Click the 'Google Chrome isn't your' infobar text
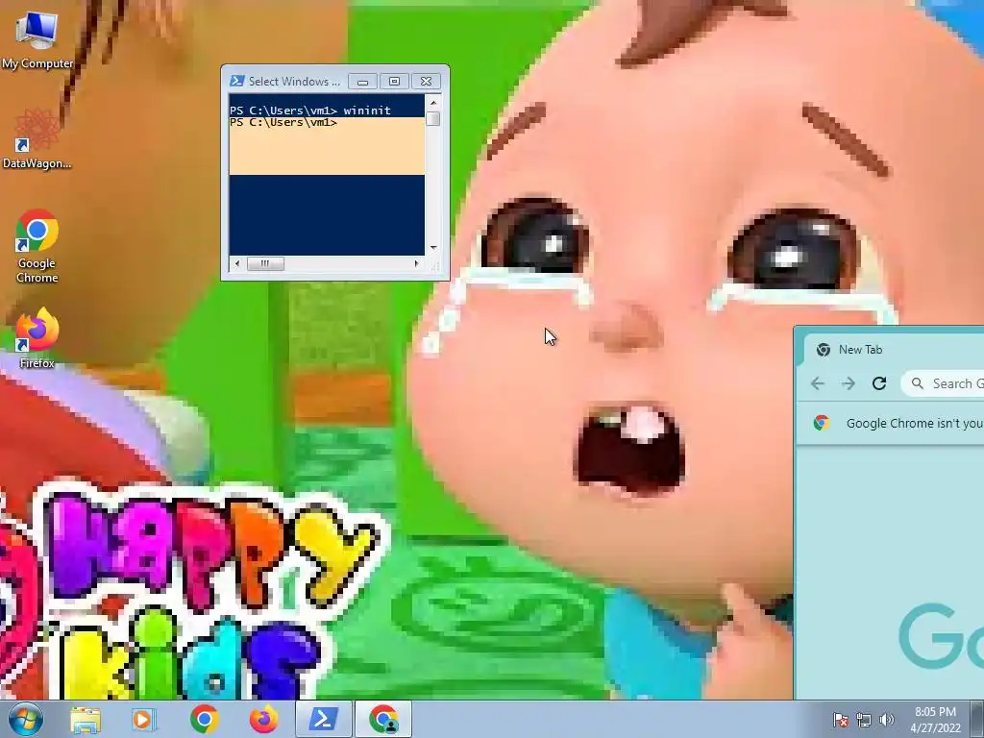 915,423
